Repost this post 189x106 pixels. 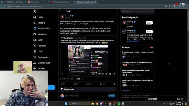click(x=75, y=84)
